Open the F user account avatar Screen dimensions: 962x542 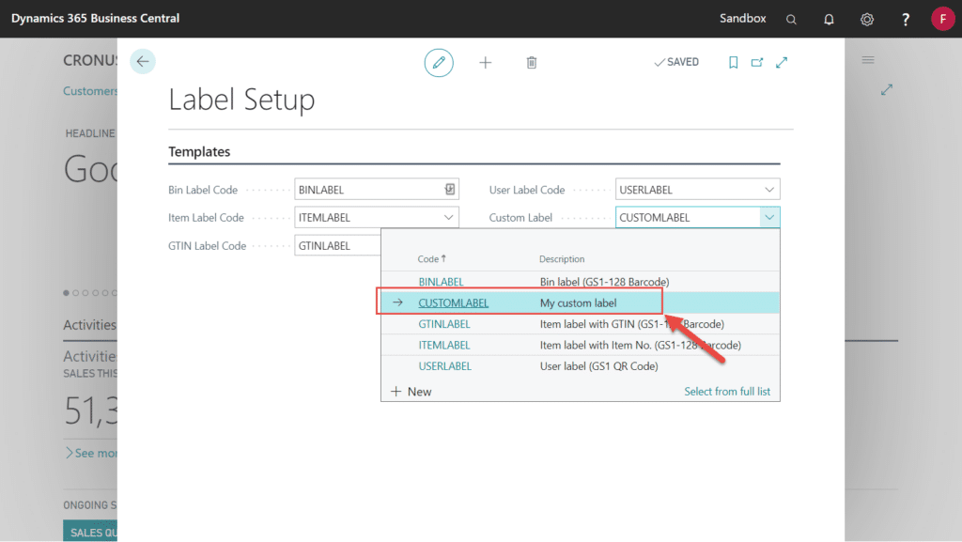pyautogui.click(x=942, y=18)
